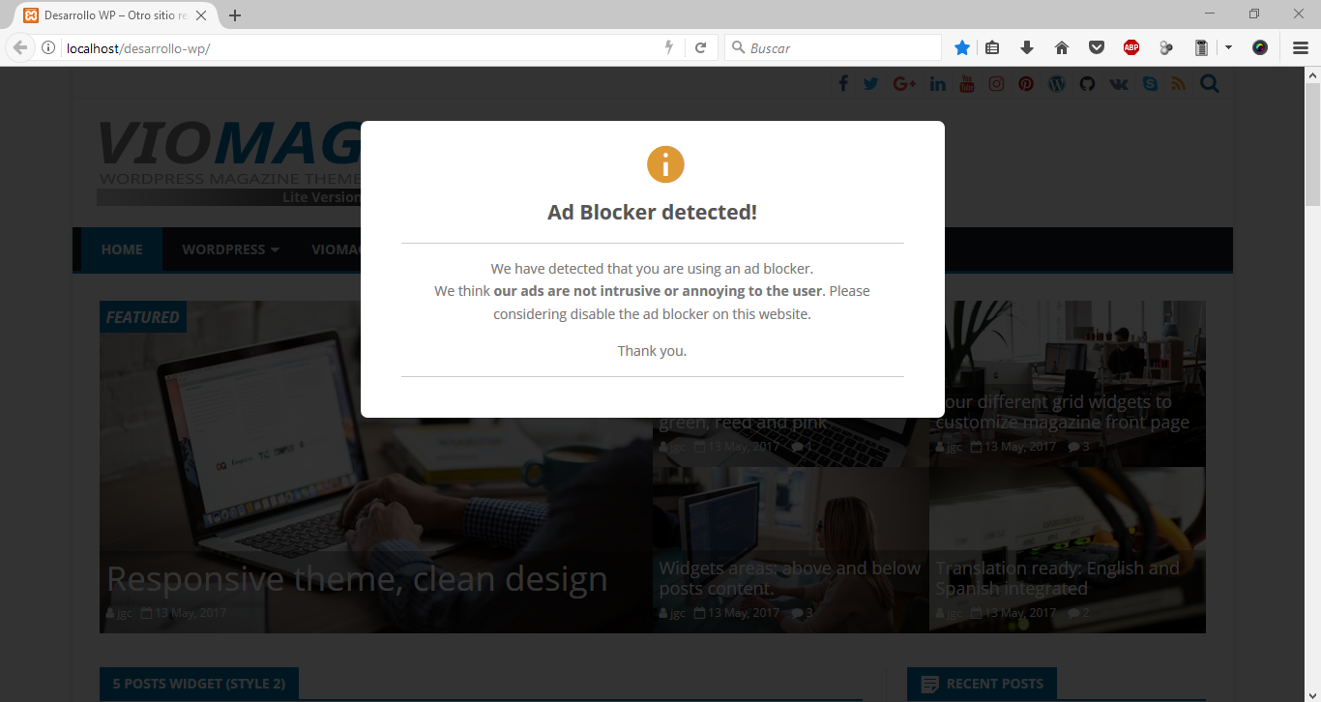
Task: Focus the Buscar search field
Action: coord(834,47)
